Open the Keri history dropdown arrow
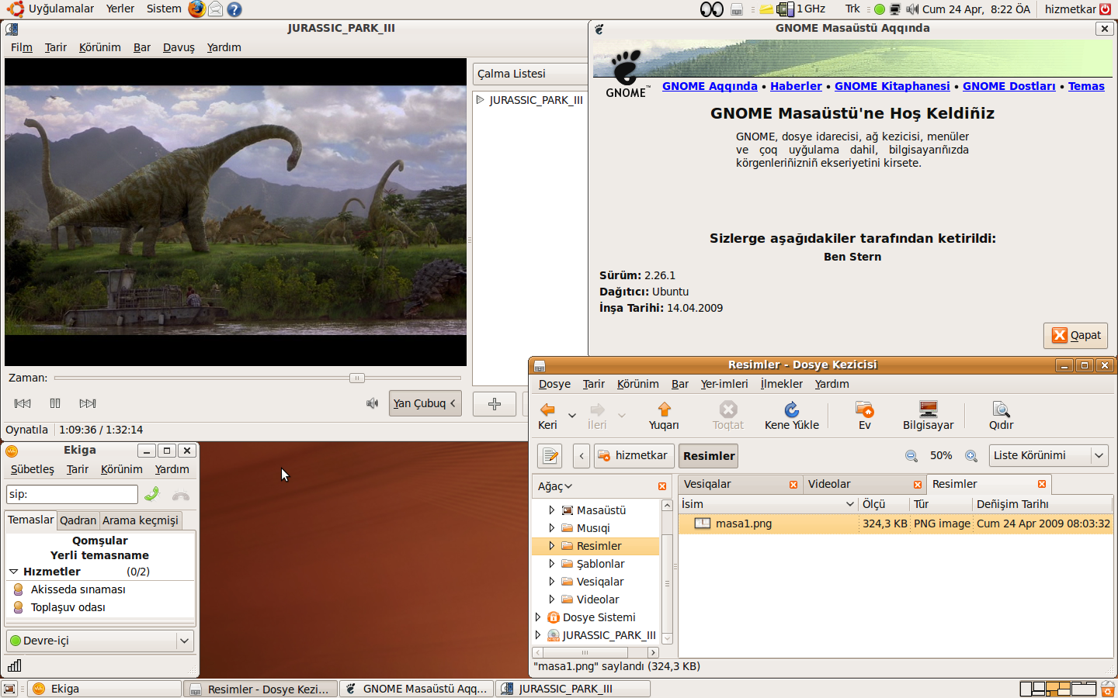 click(572, 415)
